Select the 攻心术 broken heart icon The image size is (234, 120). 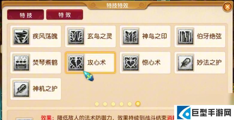point(76,62)
